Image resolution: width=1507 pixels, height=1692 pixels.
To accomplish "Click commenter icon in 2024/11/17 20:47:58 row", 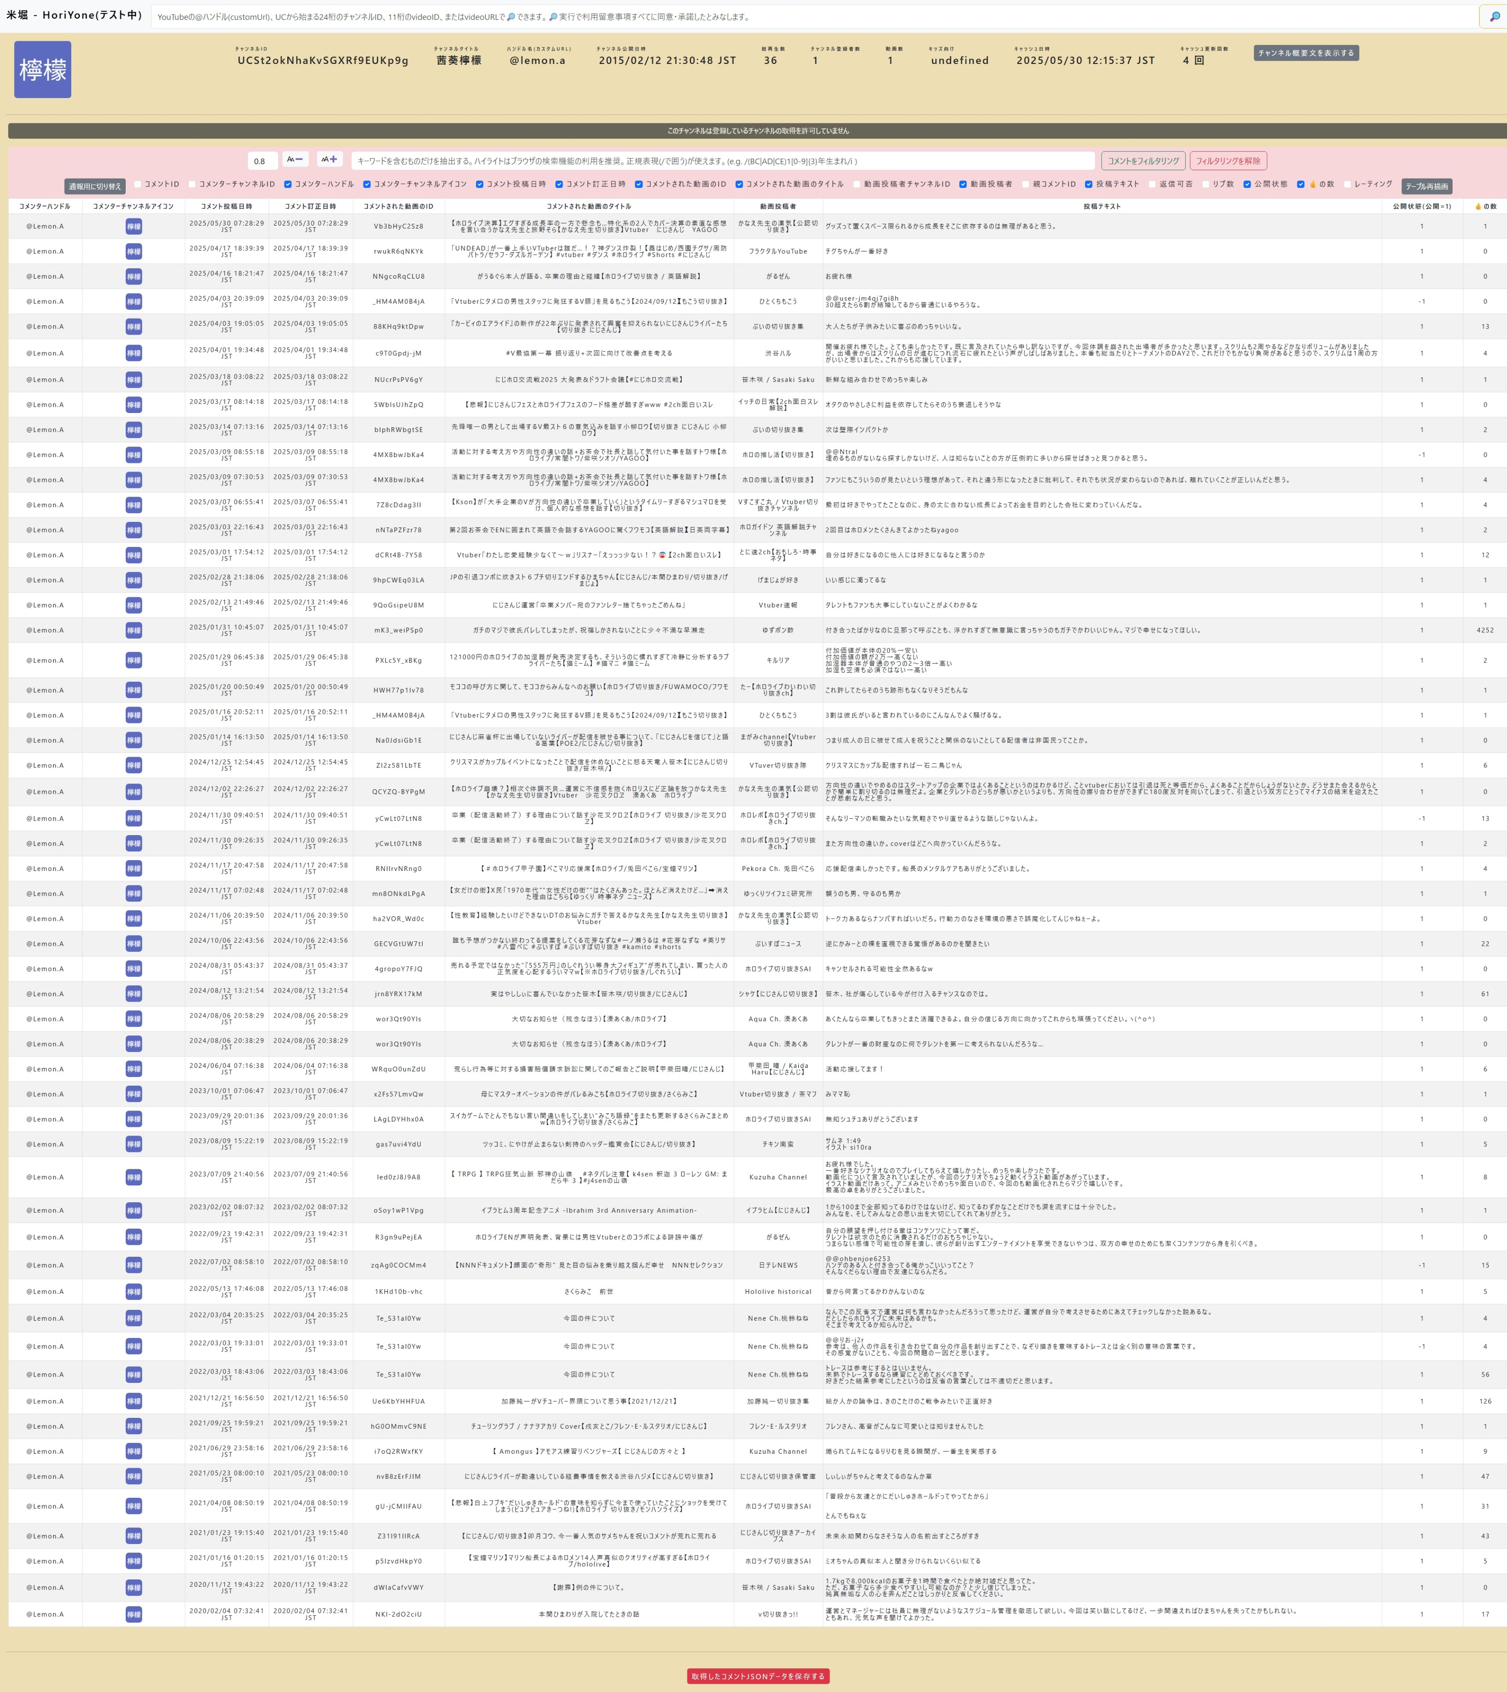I will point(133,869).
